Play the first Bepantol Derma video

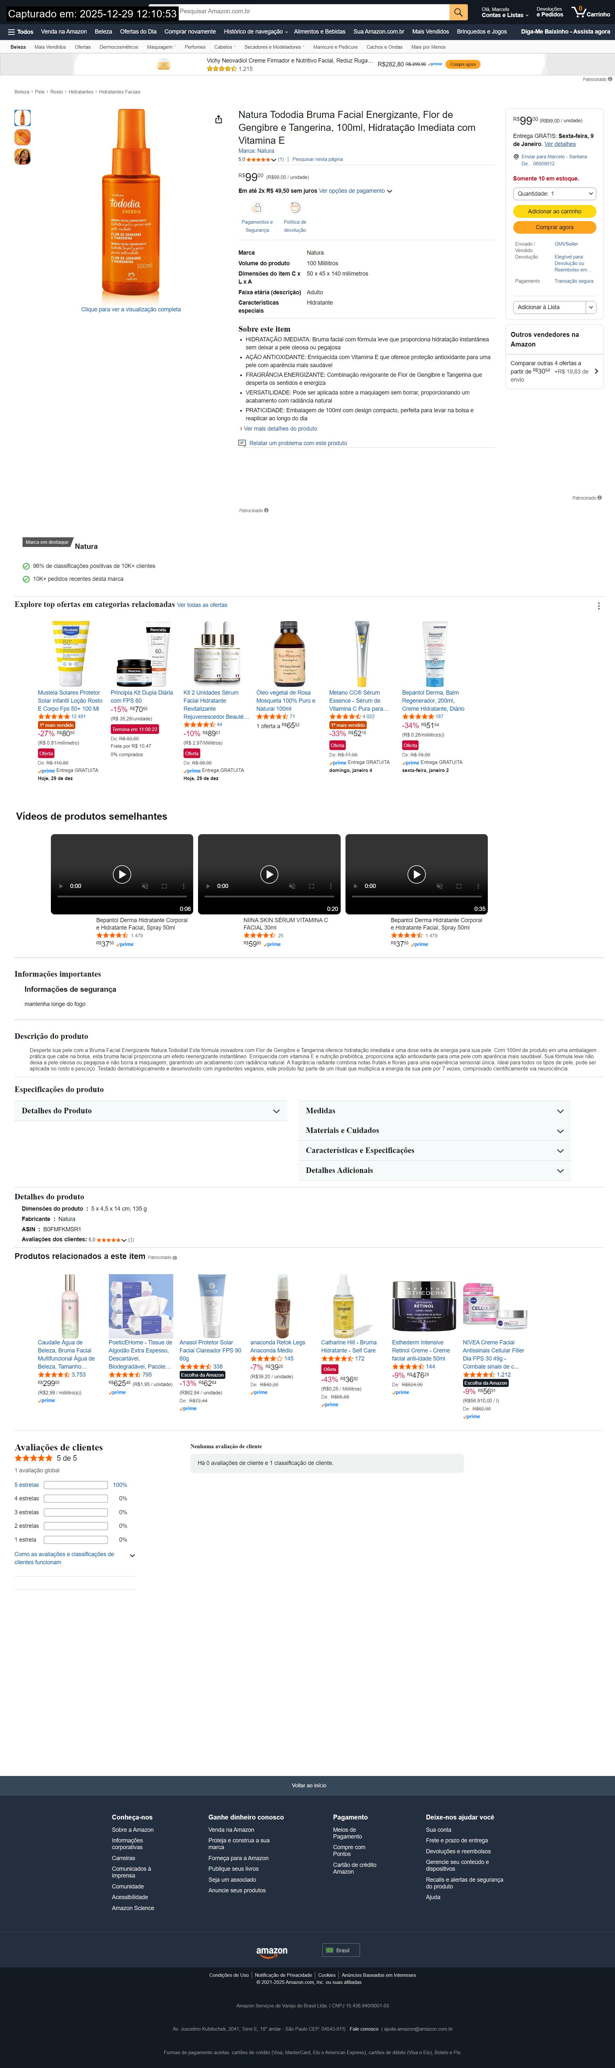click(122, 874)
